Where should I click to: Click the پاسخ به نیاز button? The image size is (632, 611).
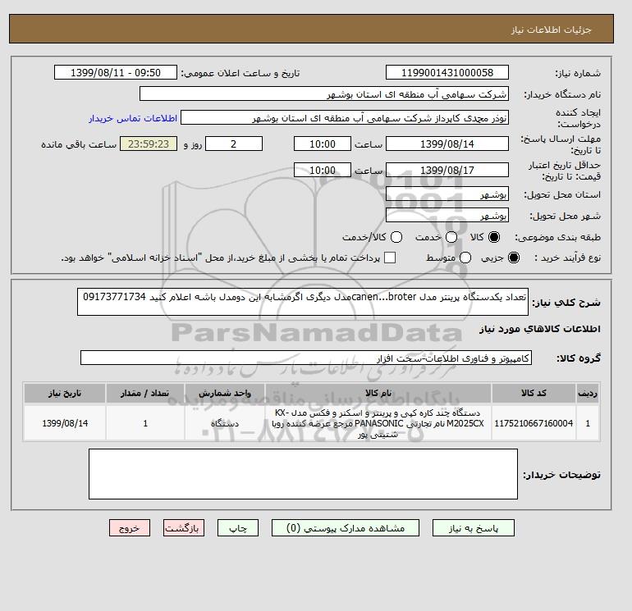tap(474, 527)
